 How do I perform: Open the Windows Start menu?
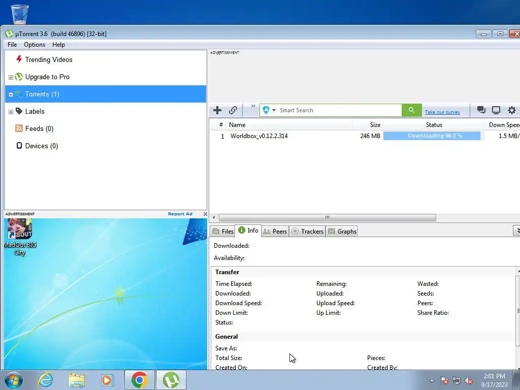point(14,380)
